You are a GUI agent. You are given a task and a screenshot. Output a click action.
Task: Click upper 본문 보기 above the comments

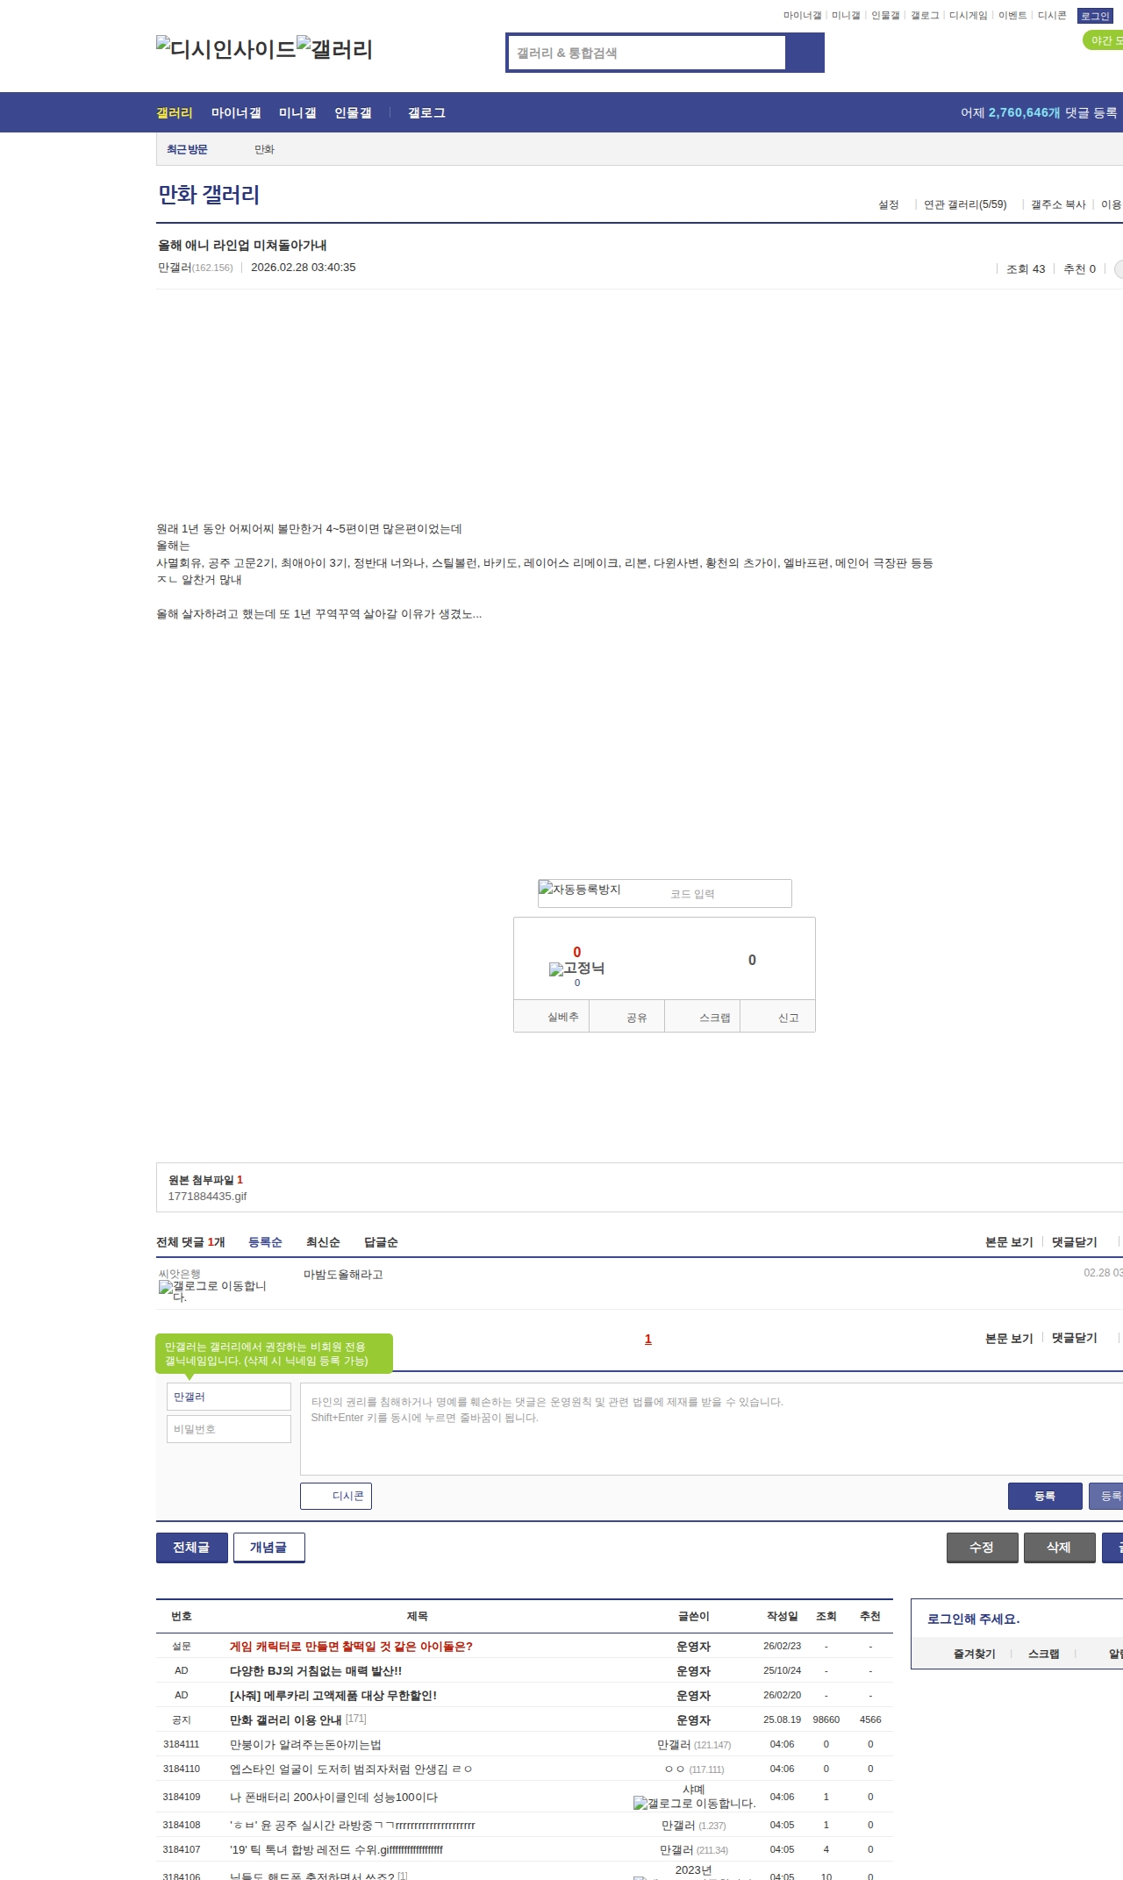1009,1242
